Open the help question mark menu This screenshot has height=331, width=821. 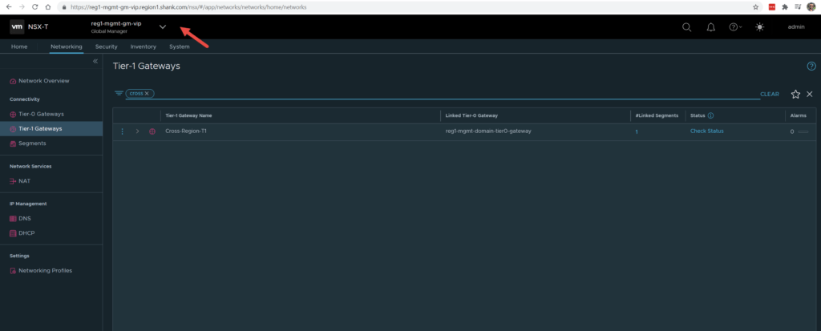click(735, 27)
